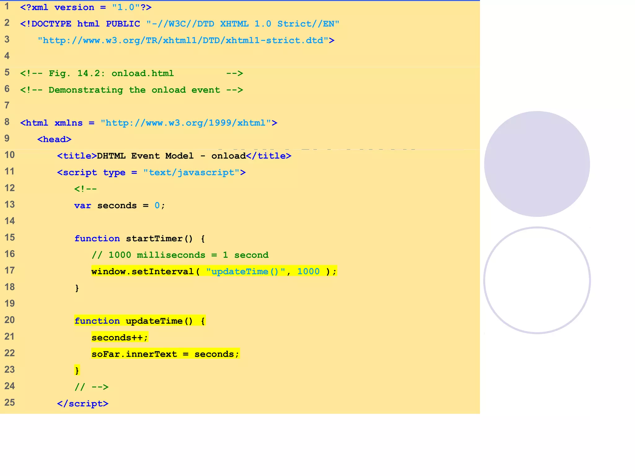The height and width of the screenshot is (476, 635).
Task: Click the "text/javascript" type attribute value
Action: 191,173
